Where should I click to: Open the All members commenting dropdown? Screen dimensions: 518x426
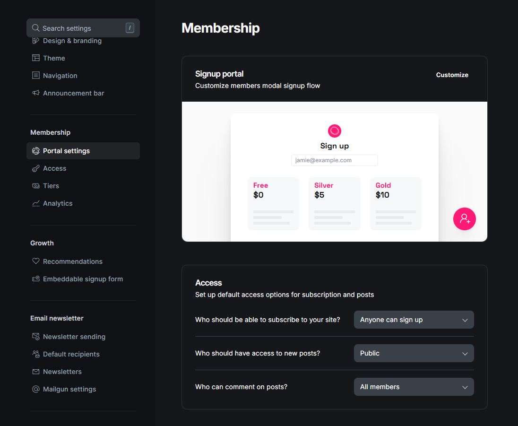click(x=414, y=387)
